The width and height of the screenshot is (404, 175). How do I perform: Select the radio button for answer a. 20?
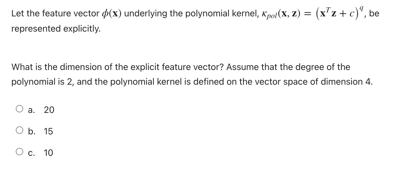point(19,109)
